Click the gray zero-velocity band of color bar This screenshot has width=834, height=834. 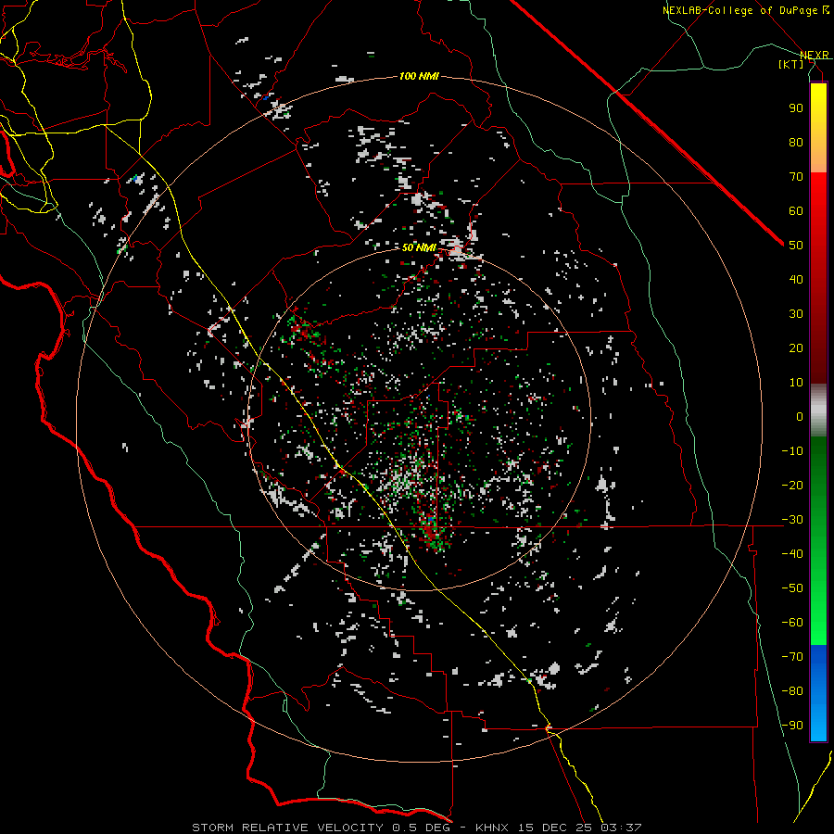[x=818, y=411]
